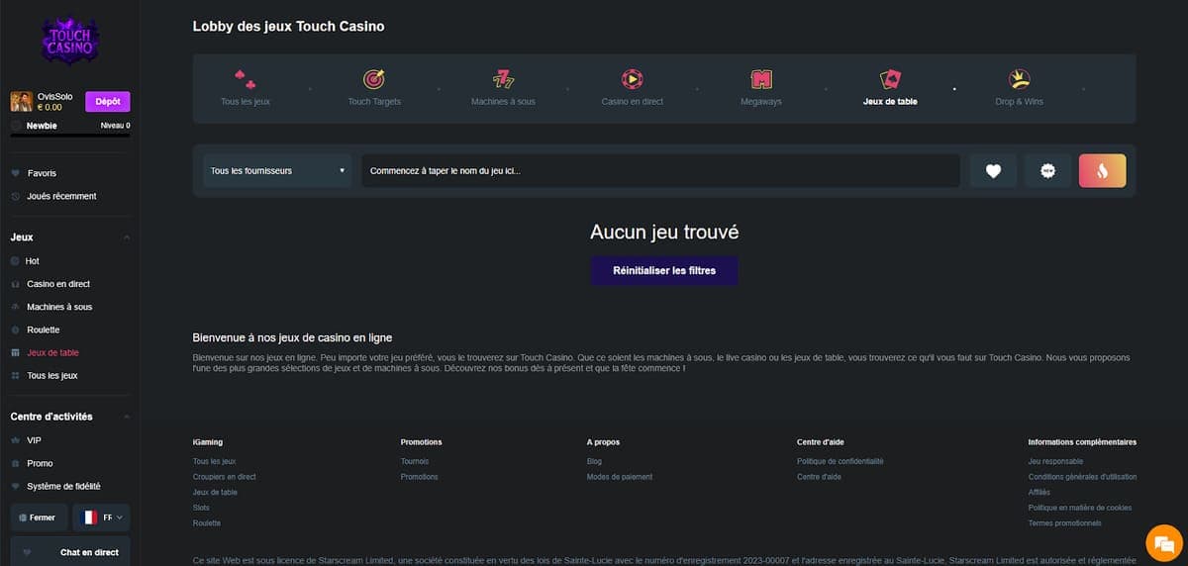The width and height of the screenshot is (1188, 566).
Task: Collapse the Centre d'activités section
Action: (x=69, y=417)
